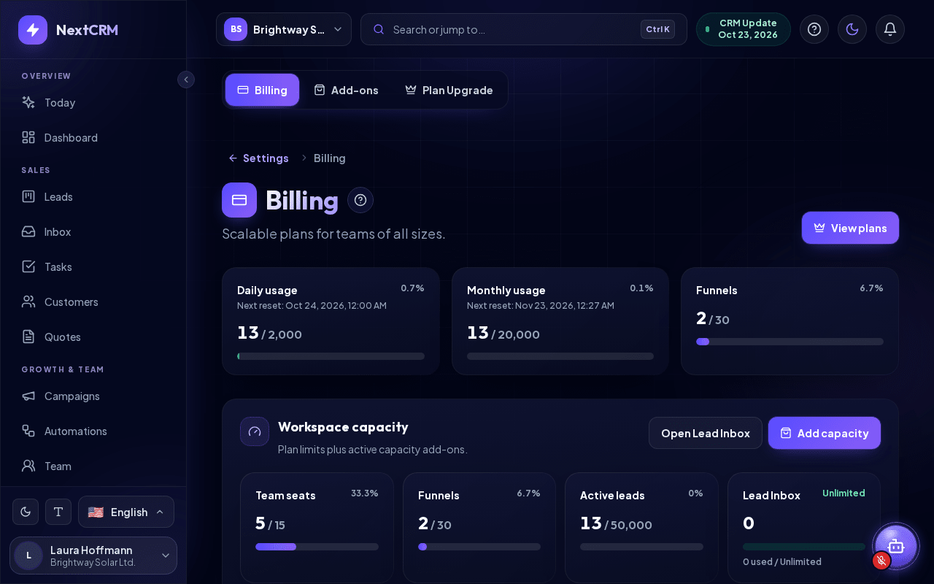Click the '0 used / Unlimited' text
The width and height of the screenshot is (934, 584).
click(x=782, y=562)
